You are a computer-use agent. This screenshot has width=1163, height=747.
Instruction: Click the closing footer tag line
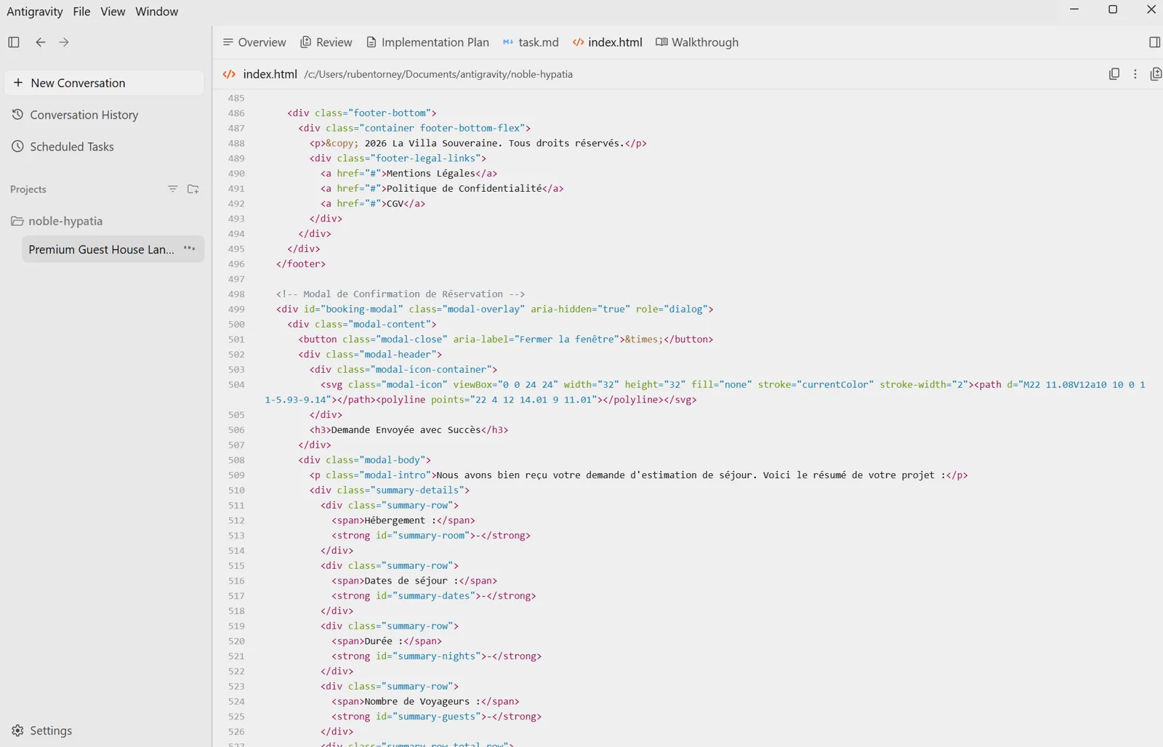tap(301, 264)
